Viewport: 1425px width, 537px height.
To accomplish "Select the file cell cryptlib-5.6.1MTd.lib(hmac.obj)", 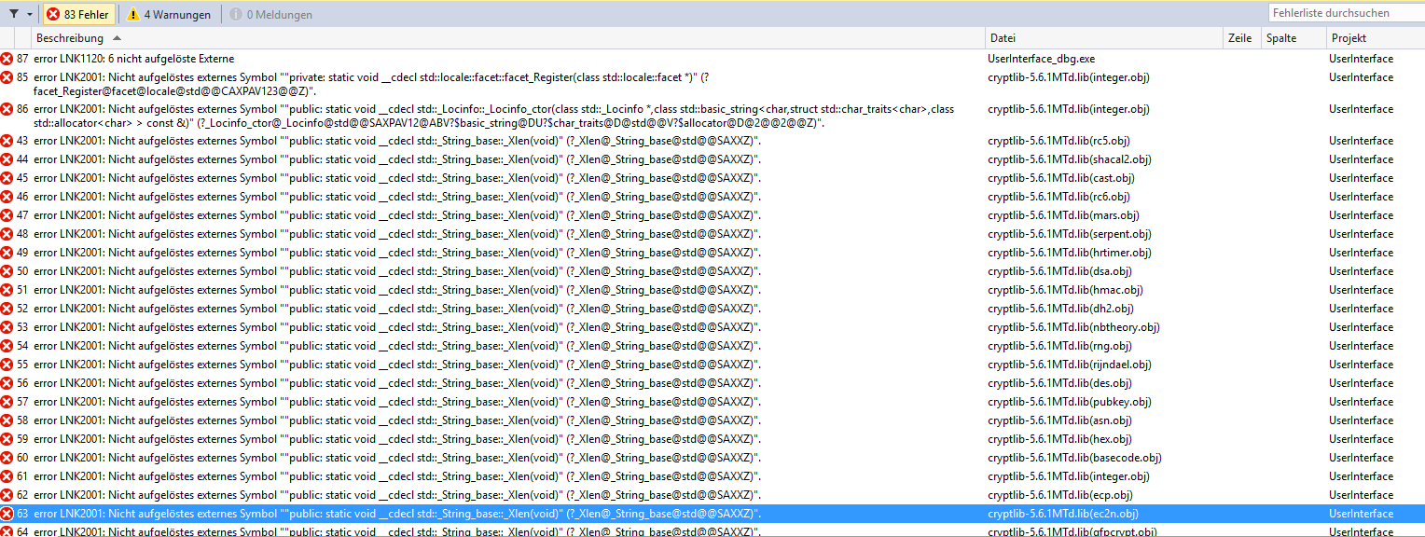I will click(x=1065, y=290).
